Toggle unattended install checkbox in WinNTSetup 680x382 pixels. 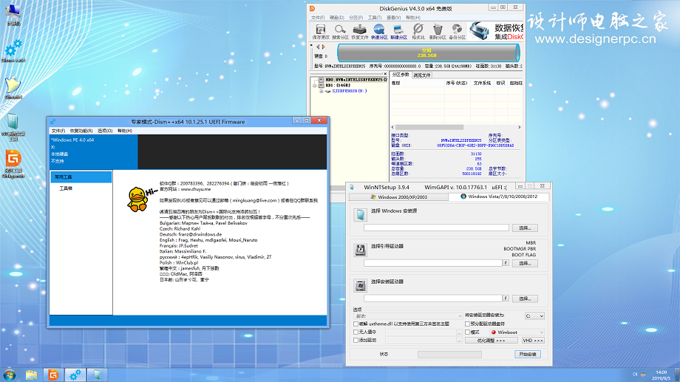pos(356,332)
